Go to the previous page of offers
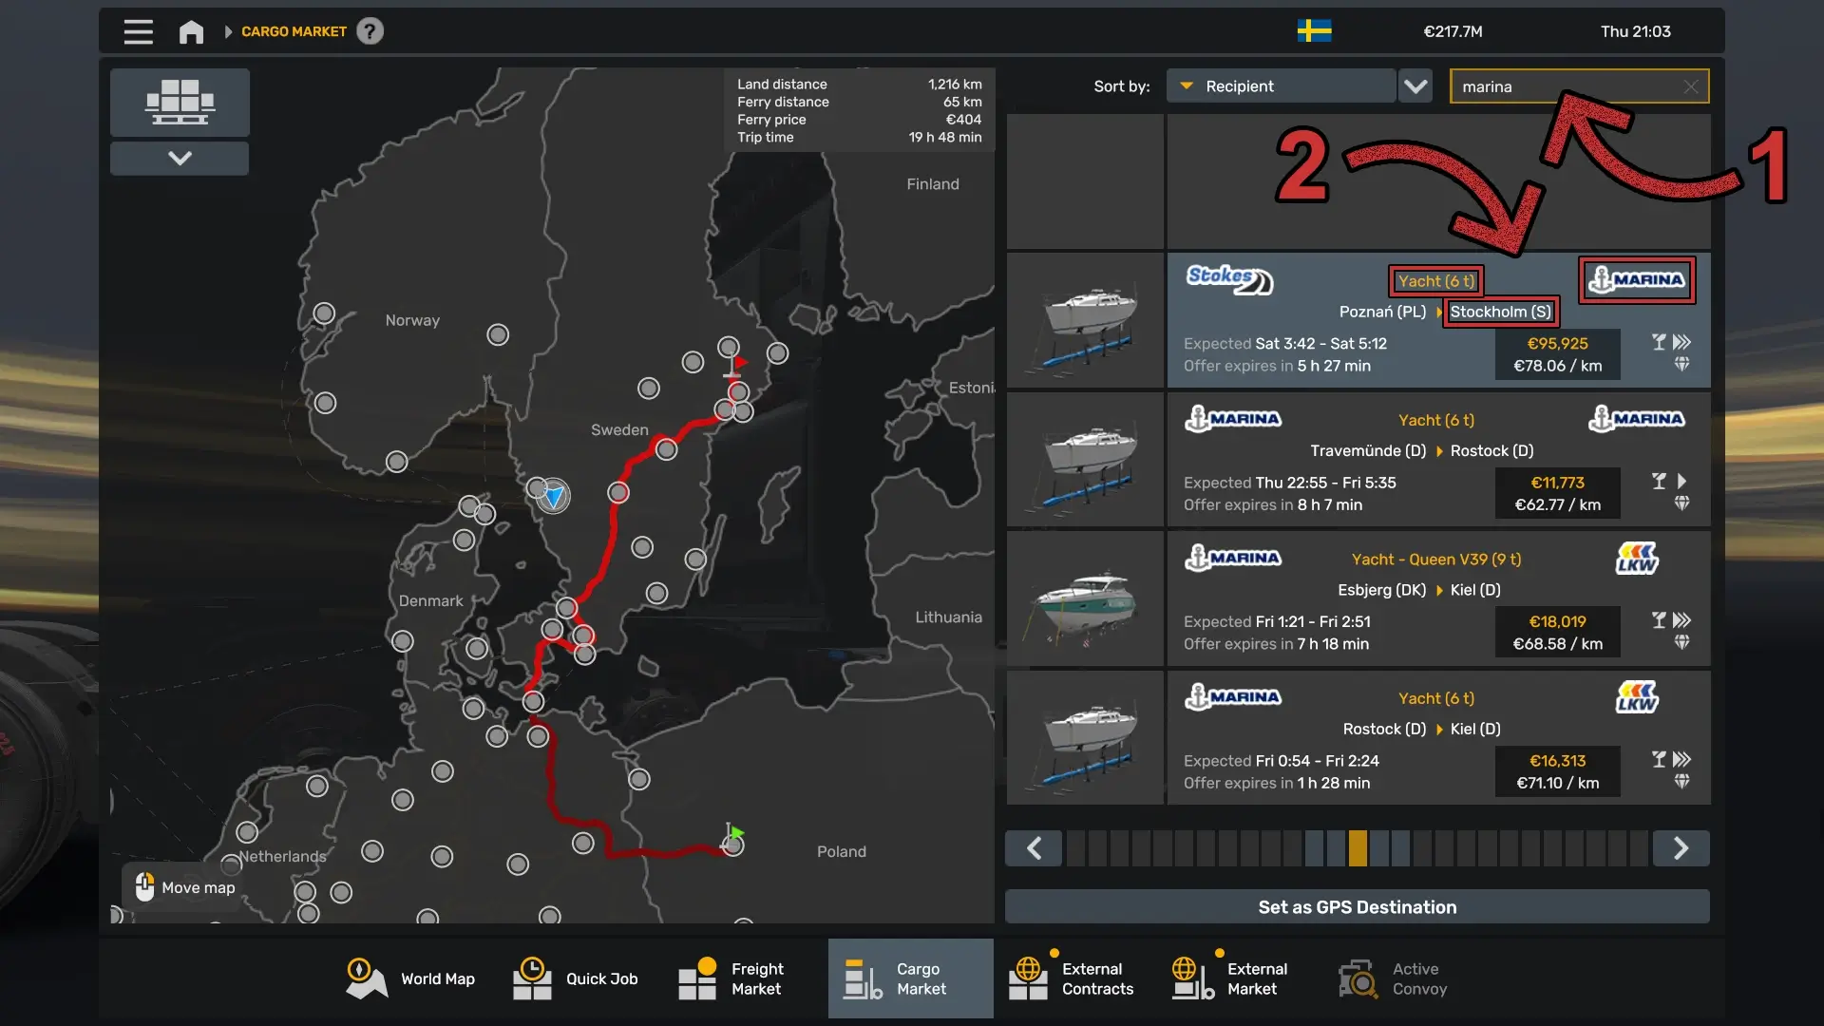1824x1026 pixels. 1034,847
